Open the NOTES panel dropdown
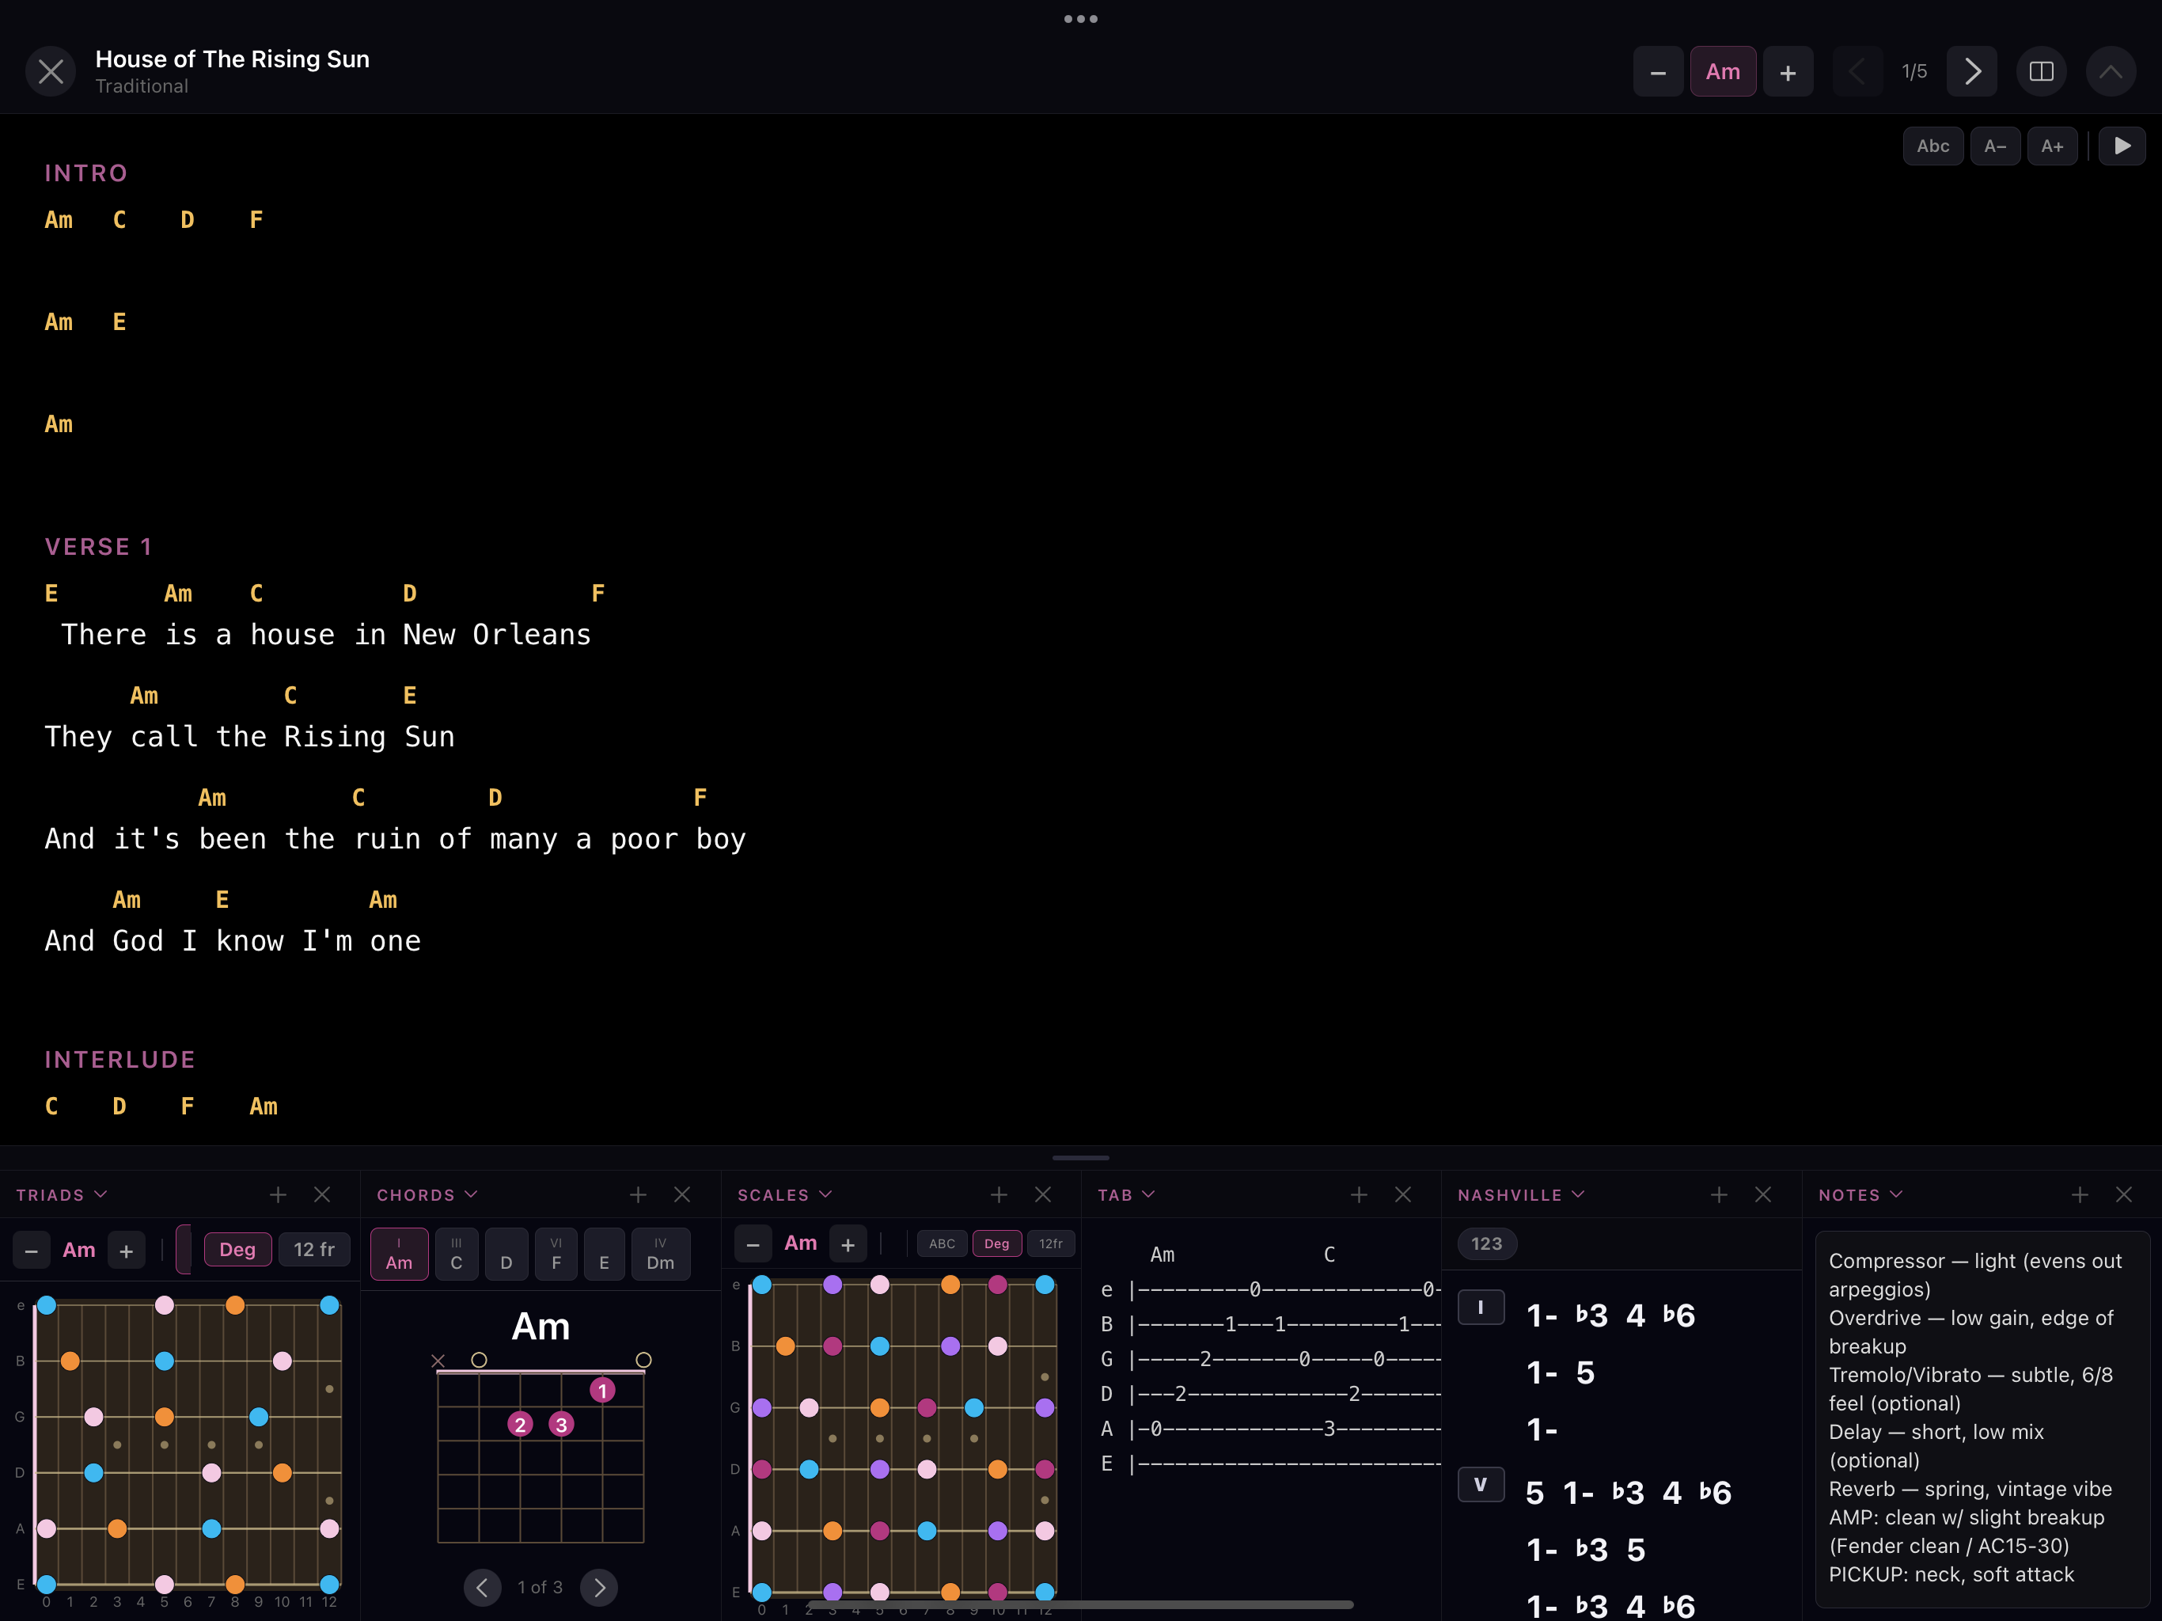The height and width of the screenshot is (1621, 2162). coord(1860,1194)
